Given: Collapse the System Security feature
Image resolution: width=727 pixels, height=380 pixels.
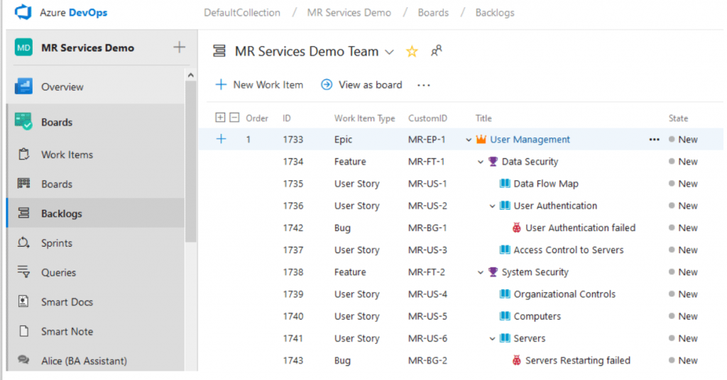Looking at the screenshot, I should (x=481, y=273).
